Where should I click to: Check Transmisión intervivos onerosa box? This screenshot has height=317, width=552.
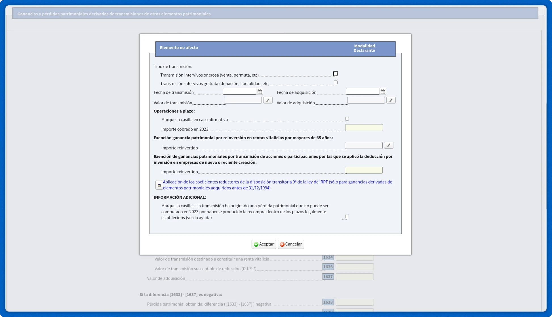pyautogui.click(x=336, y=74)
